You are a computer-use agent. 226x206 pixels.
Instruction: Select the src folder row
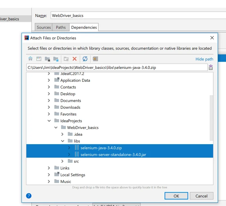pos(120,161)
